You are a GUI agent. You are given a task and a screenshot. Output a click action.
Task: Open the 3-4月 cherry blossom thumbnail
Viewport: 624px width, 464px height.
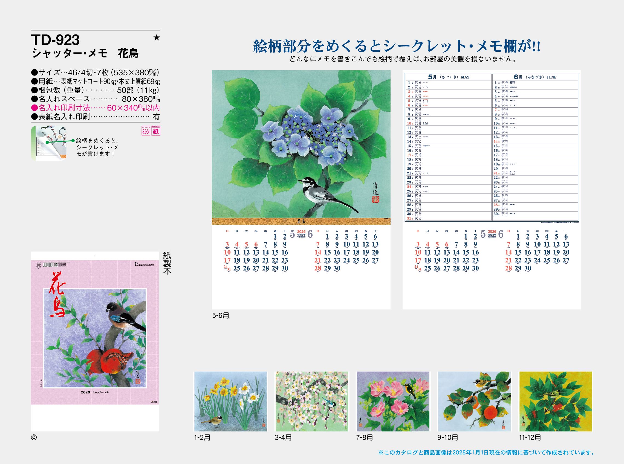tap(311, 401)
